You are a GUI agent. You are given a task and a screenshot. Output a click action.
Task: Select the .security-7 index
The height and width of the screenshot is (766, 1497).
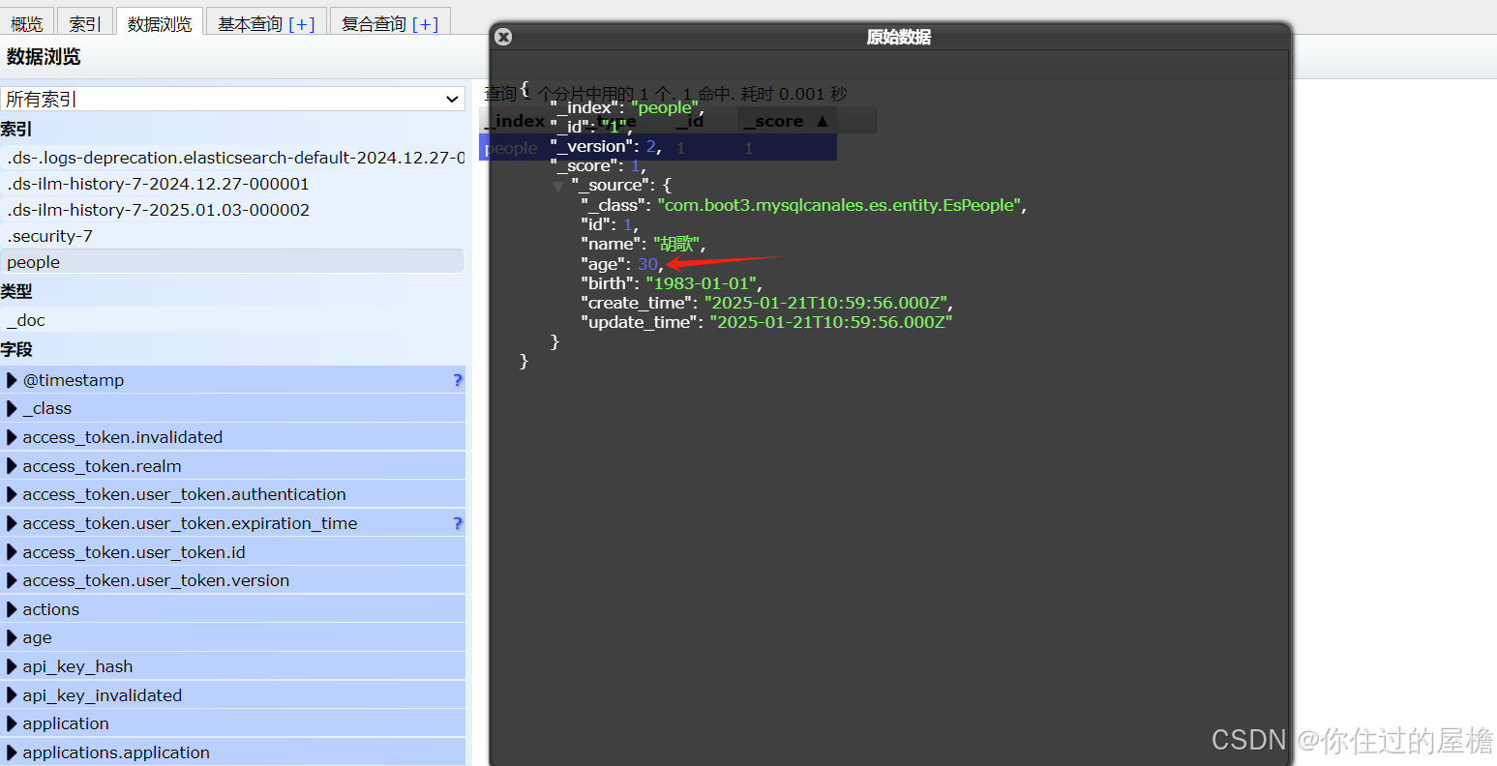point(232,236)
